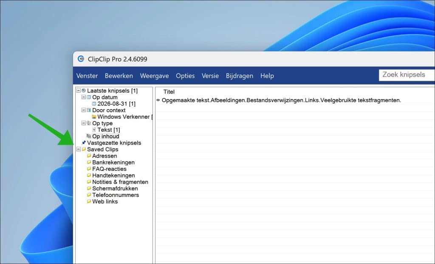Click the pin icon beside Vastgezette knipsels
This screenshot has width=435, height=264.
[84, 143]
